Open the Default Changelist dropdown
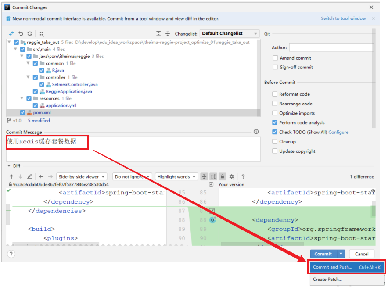Image resolution: width=388 pixels, height=287 pixels. pyautogui.click(x=230, y=33)
